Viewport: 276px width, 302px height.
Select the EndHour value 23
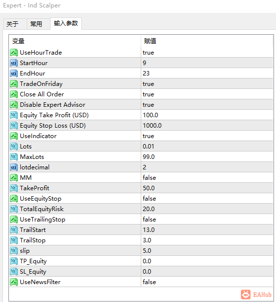pos(146,74)
